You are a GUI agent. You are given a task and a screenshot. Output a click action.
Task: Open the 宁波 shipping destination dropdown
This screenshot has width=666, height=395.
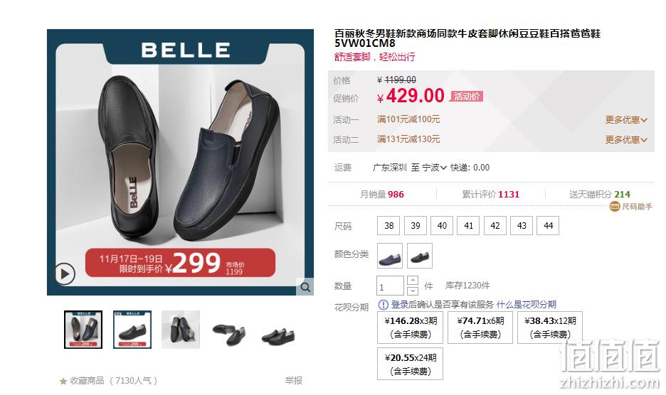click(434, 168)
